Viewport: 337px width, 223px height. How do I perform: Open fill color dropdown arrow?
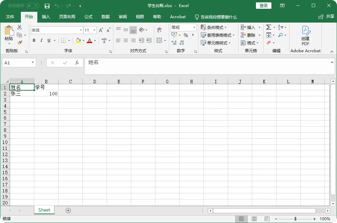[84, 40]
